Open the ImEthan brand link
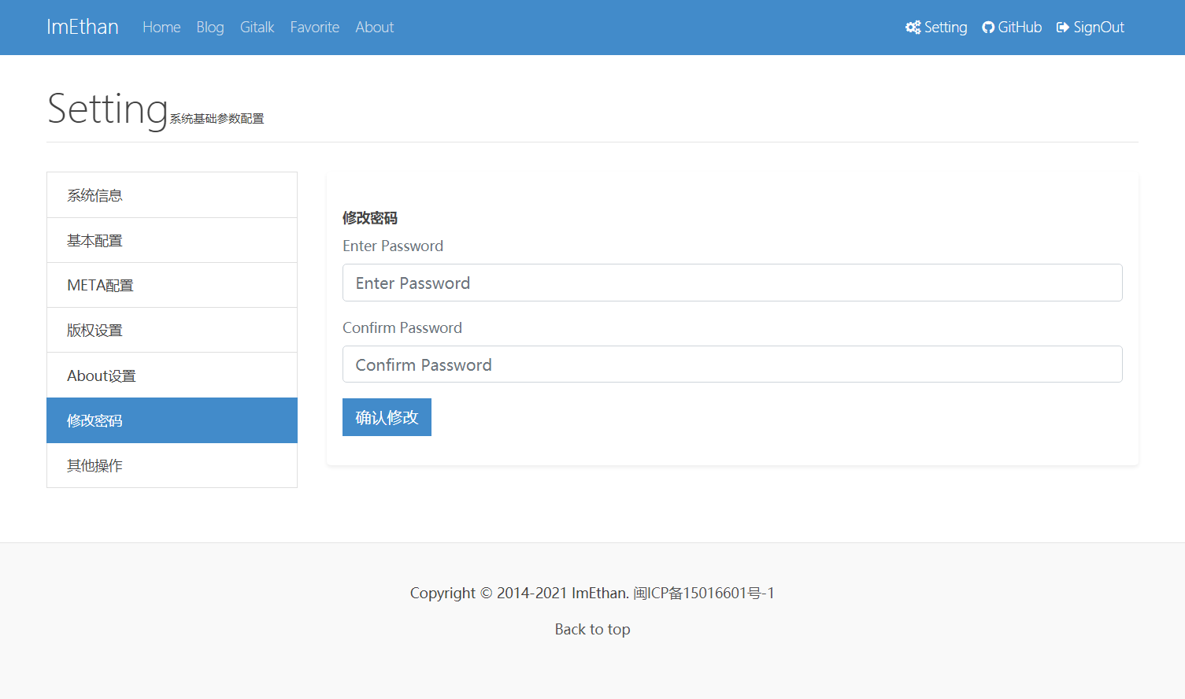Viewport: 1185px width, 699px height. point(83,27)
